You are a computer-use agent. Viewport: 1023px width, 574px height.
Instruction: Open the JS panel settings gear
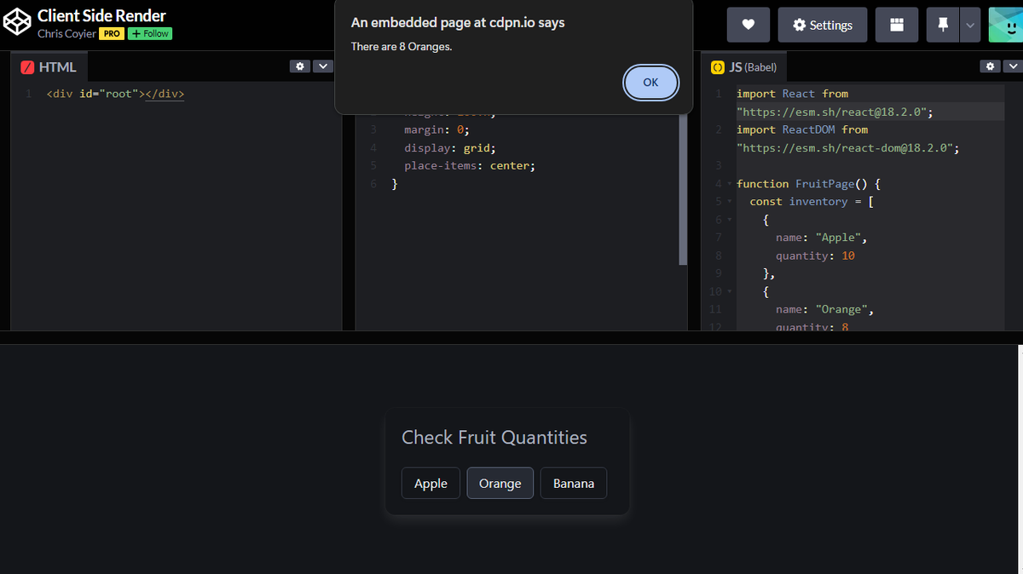pos(990,66)
